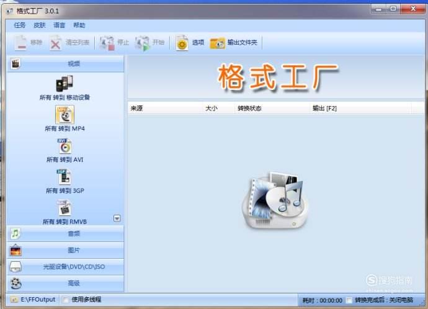
Task: Maximize the 格式工厂 window
Action: coord(393,9)
